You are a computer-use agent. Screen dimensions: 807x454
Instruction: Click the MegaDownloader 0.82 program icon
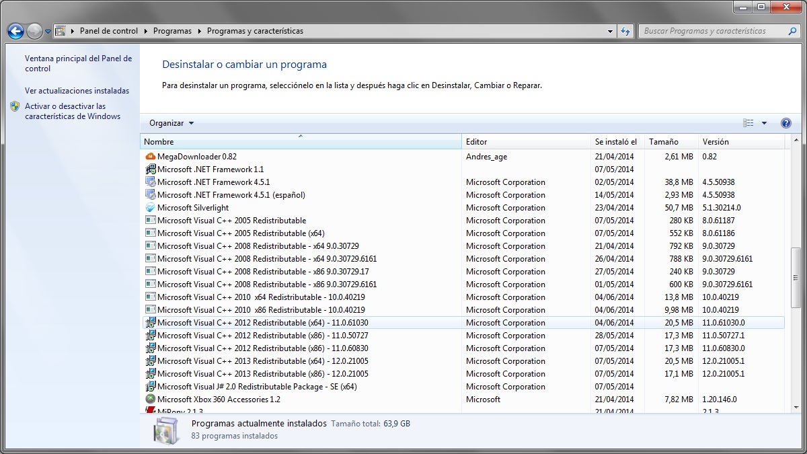point(151,157)
